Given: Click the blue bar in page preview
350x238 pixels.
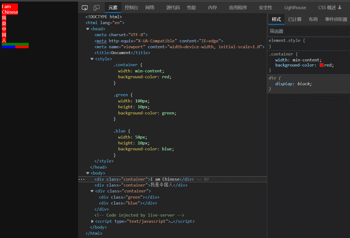Looking at the screenshot, I should [x=9, y=47].
